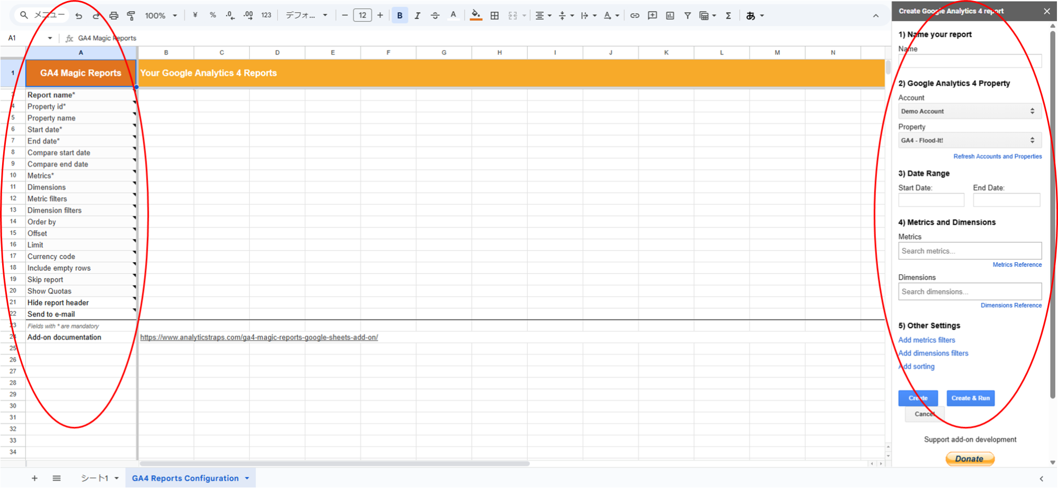Open the functions sigma menu
Image resolution: width=1058 pixels, height=488 pixels.
point(728,15)
